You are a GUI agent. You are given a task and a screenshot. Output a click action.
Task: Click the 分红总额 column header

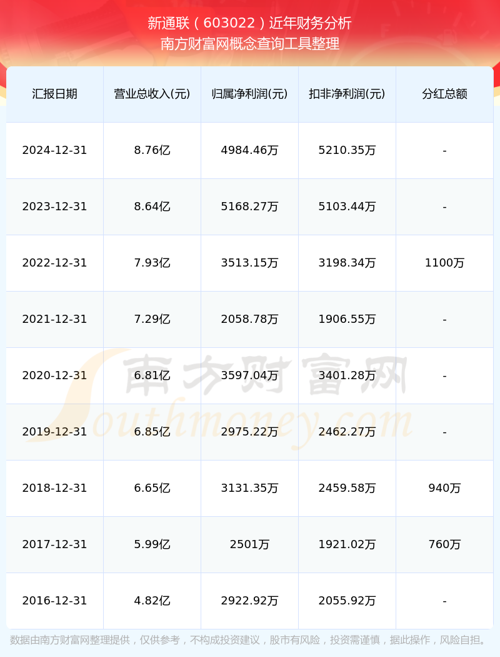coord(444,94)
